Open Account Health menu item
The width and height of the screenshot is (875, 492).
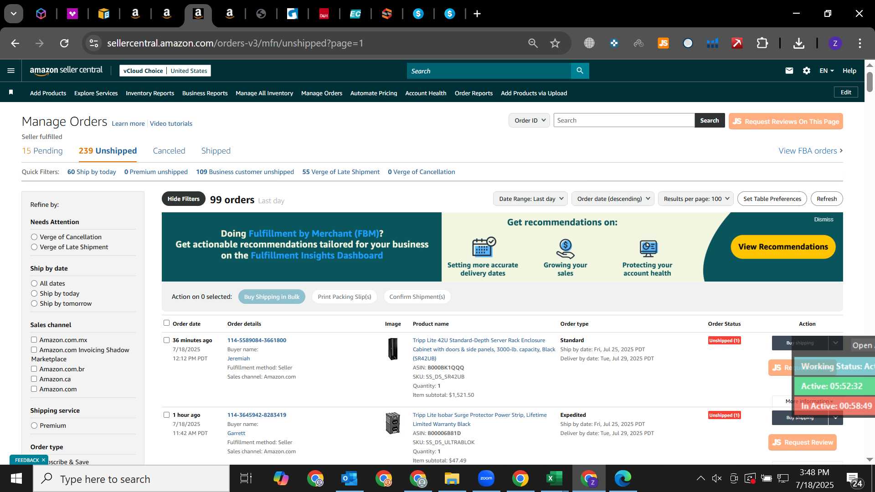coord(426,93)
